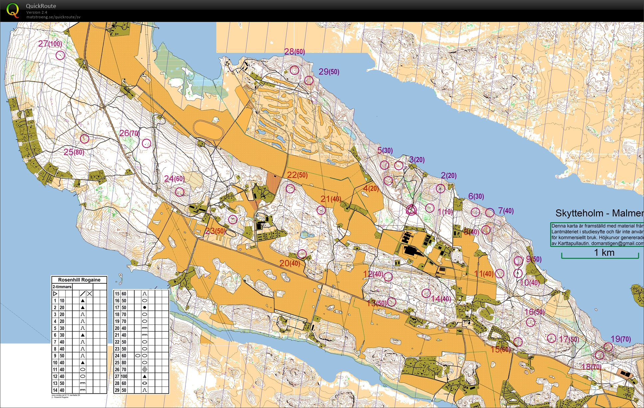Click row 1 10 in control description table
This screenshot has width=644, height=408.
click(x=79, y=301)
